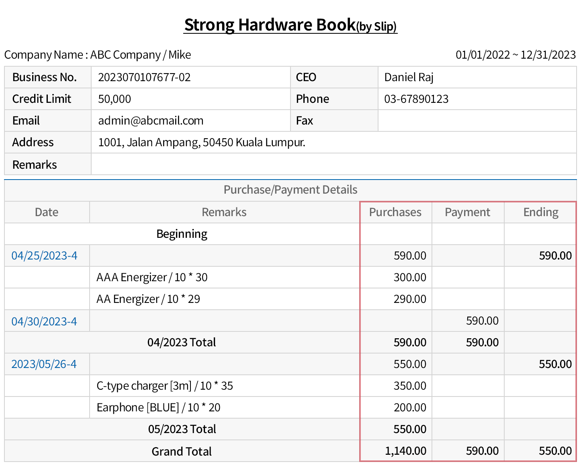Select the Earphone [BLUE] item row
Viewport: 581px width, 466px height.
point(158,408)
